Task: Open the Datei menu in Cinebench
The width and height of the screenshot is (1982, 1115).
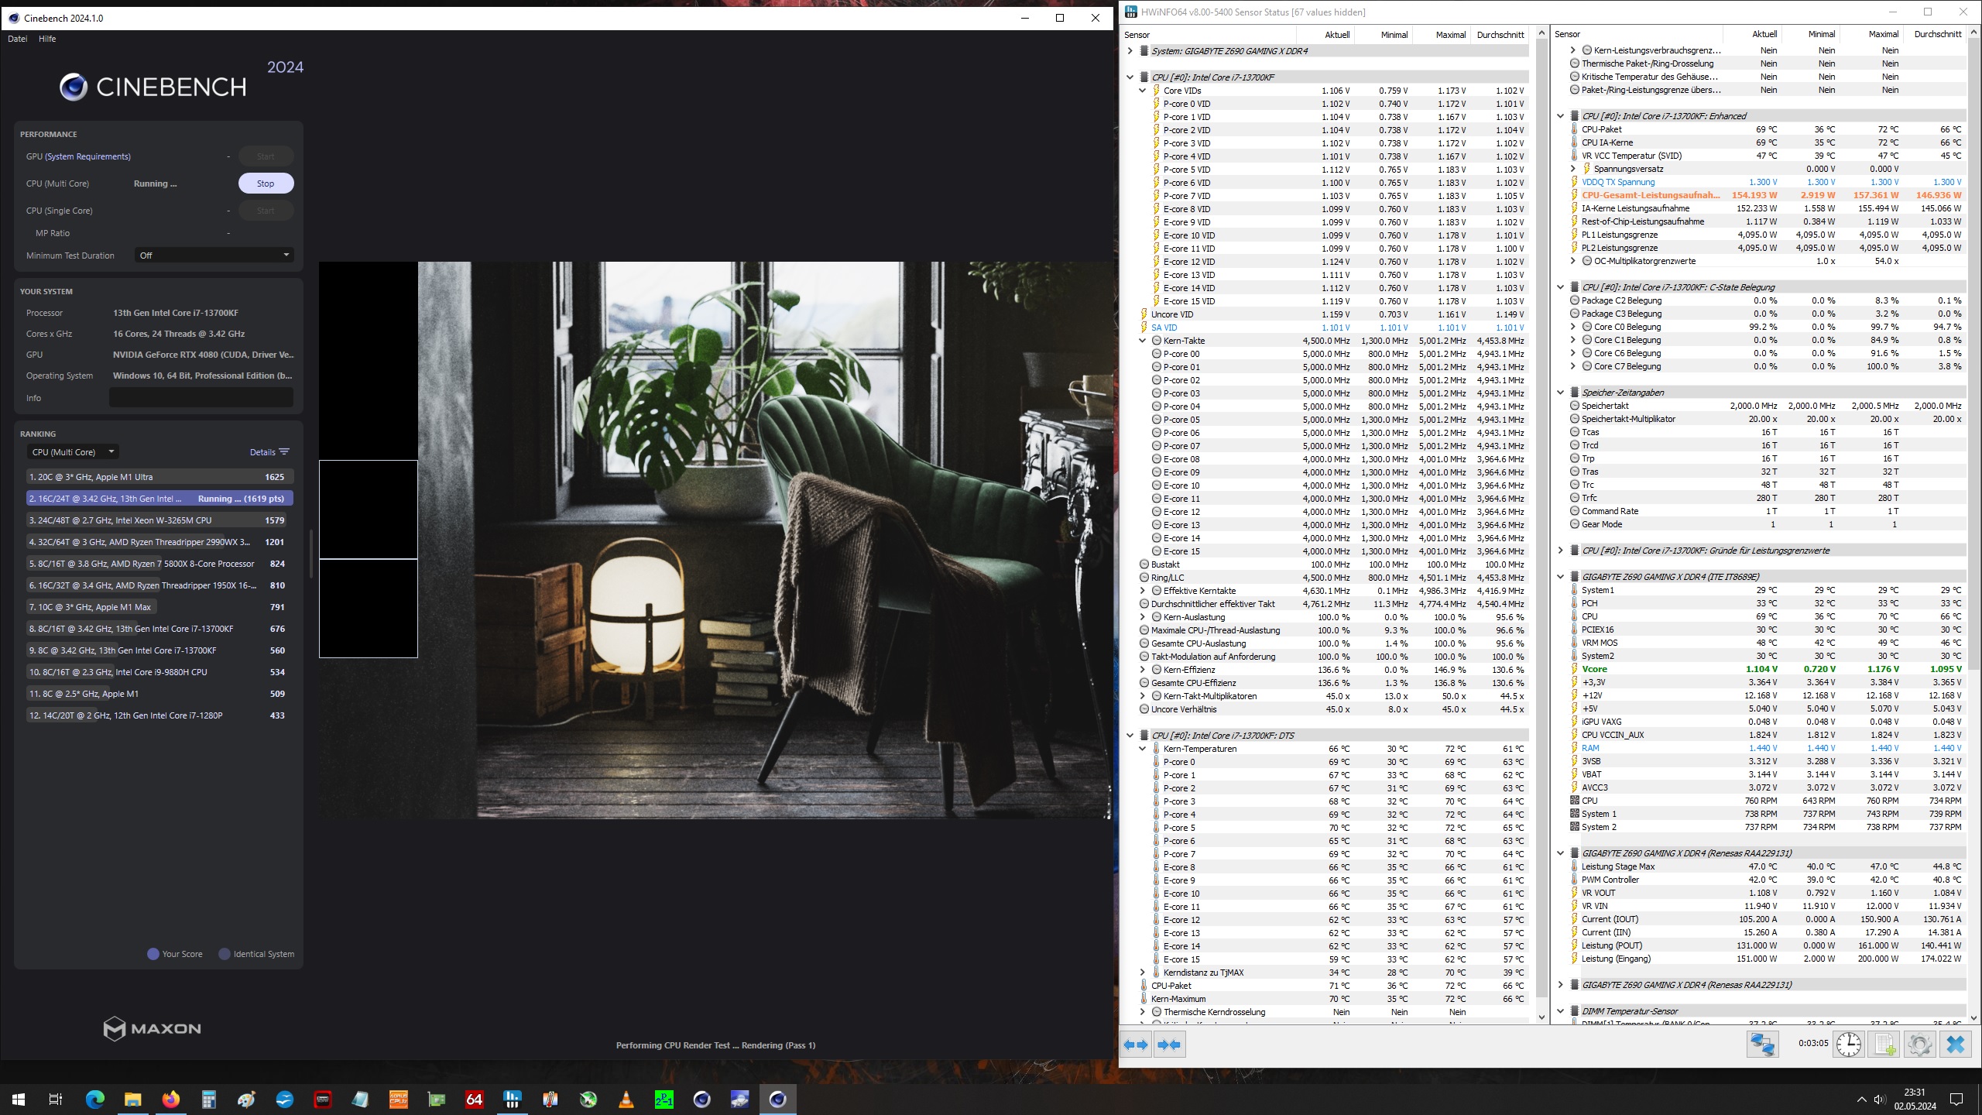Action: 16,39
